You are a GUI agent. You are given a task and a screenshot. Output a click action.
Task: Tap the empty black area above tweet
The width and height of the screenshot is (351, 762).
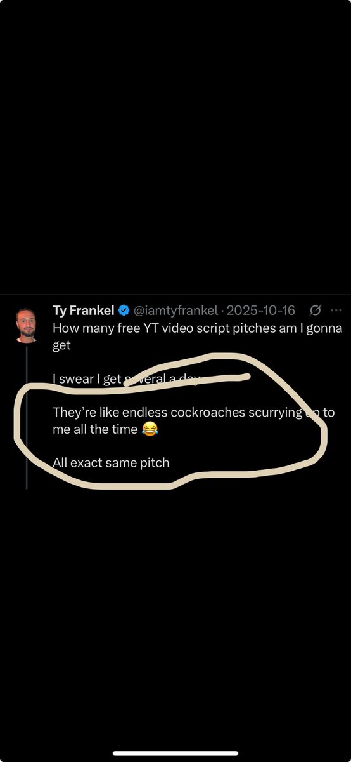pyautogui.click(x=175, y=146)
